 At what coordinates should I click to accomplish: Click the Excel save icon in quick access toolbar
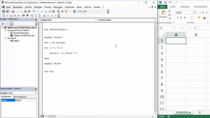click(165, 2)
